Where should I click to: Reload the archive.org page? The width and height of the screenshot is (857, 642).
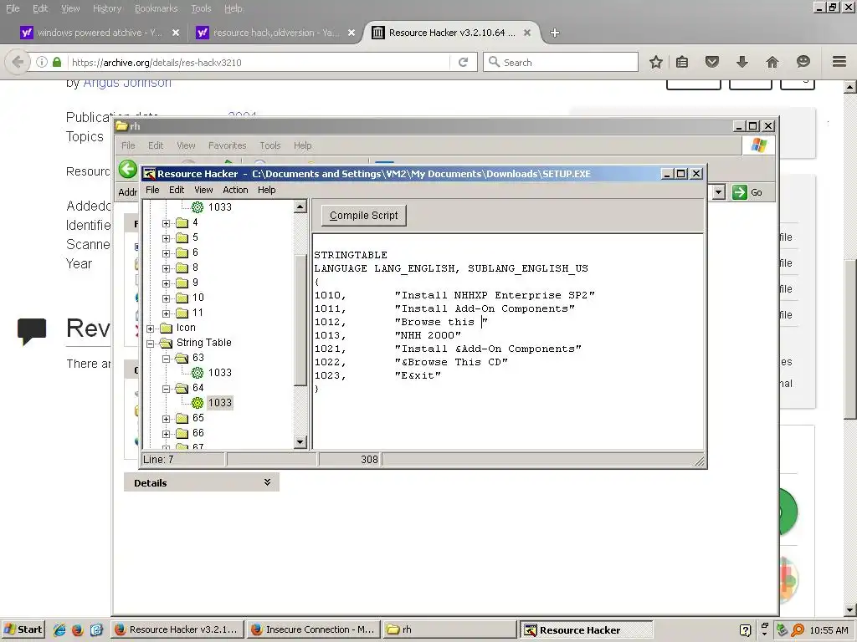[x=463, y=62]
